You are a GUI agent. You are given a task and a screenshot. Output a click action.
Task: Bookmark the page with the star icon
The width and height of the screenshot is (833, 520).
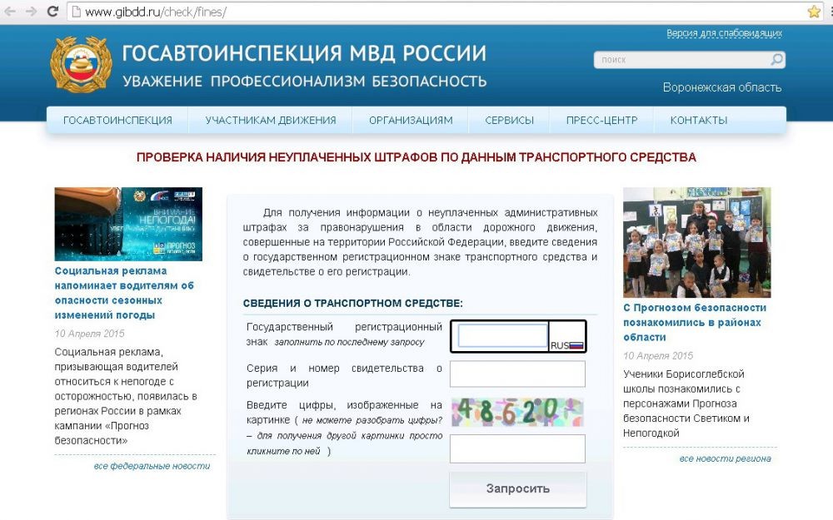click(x=814, y=12)
